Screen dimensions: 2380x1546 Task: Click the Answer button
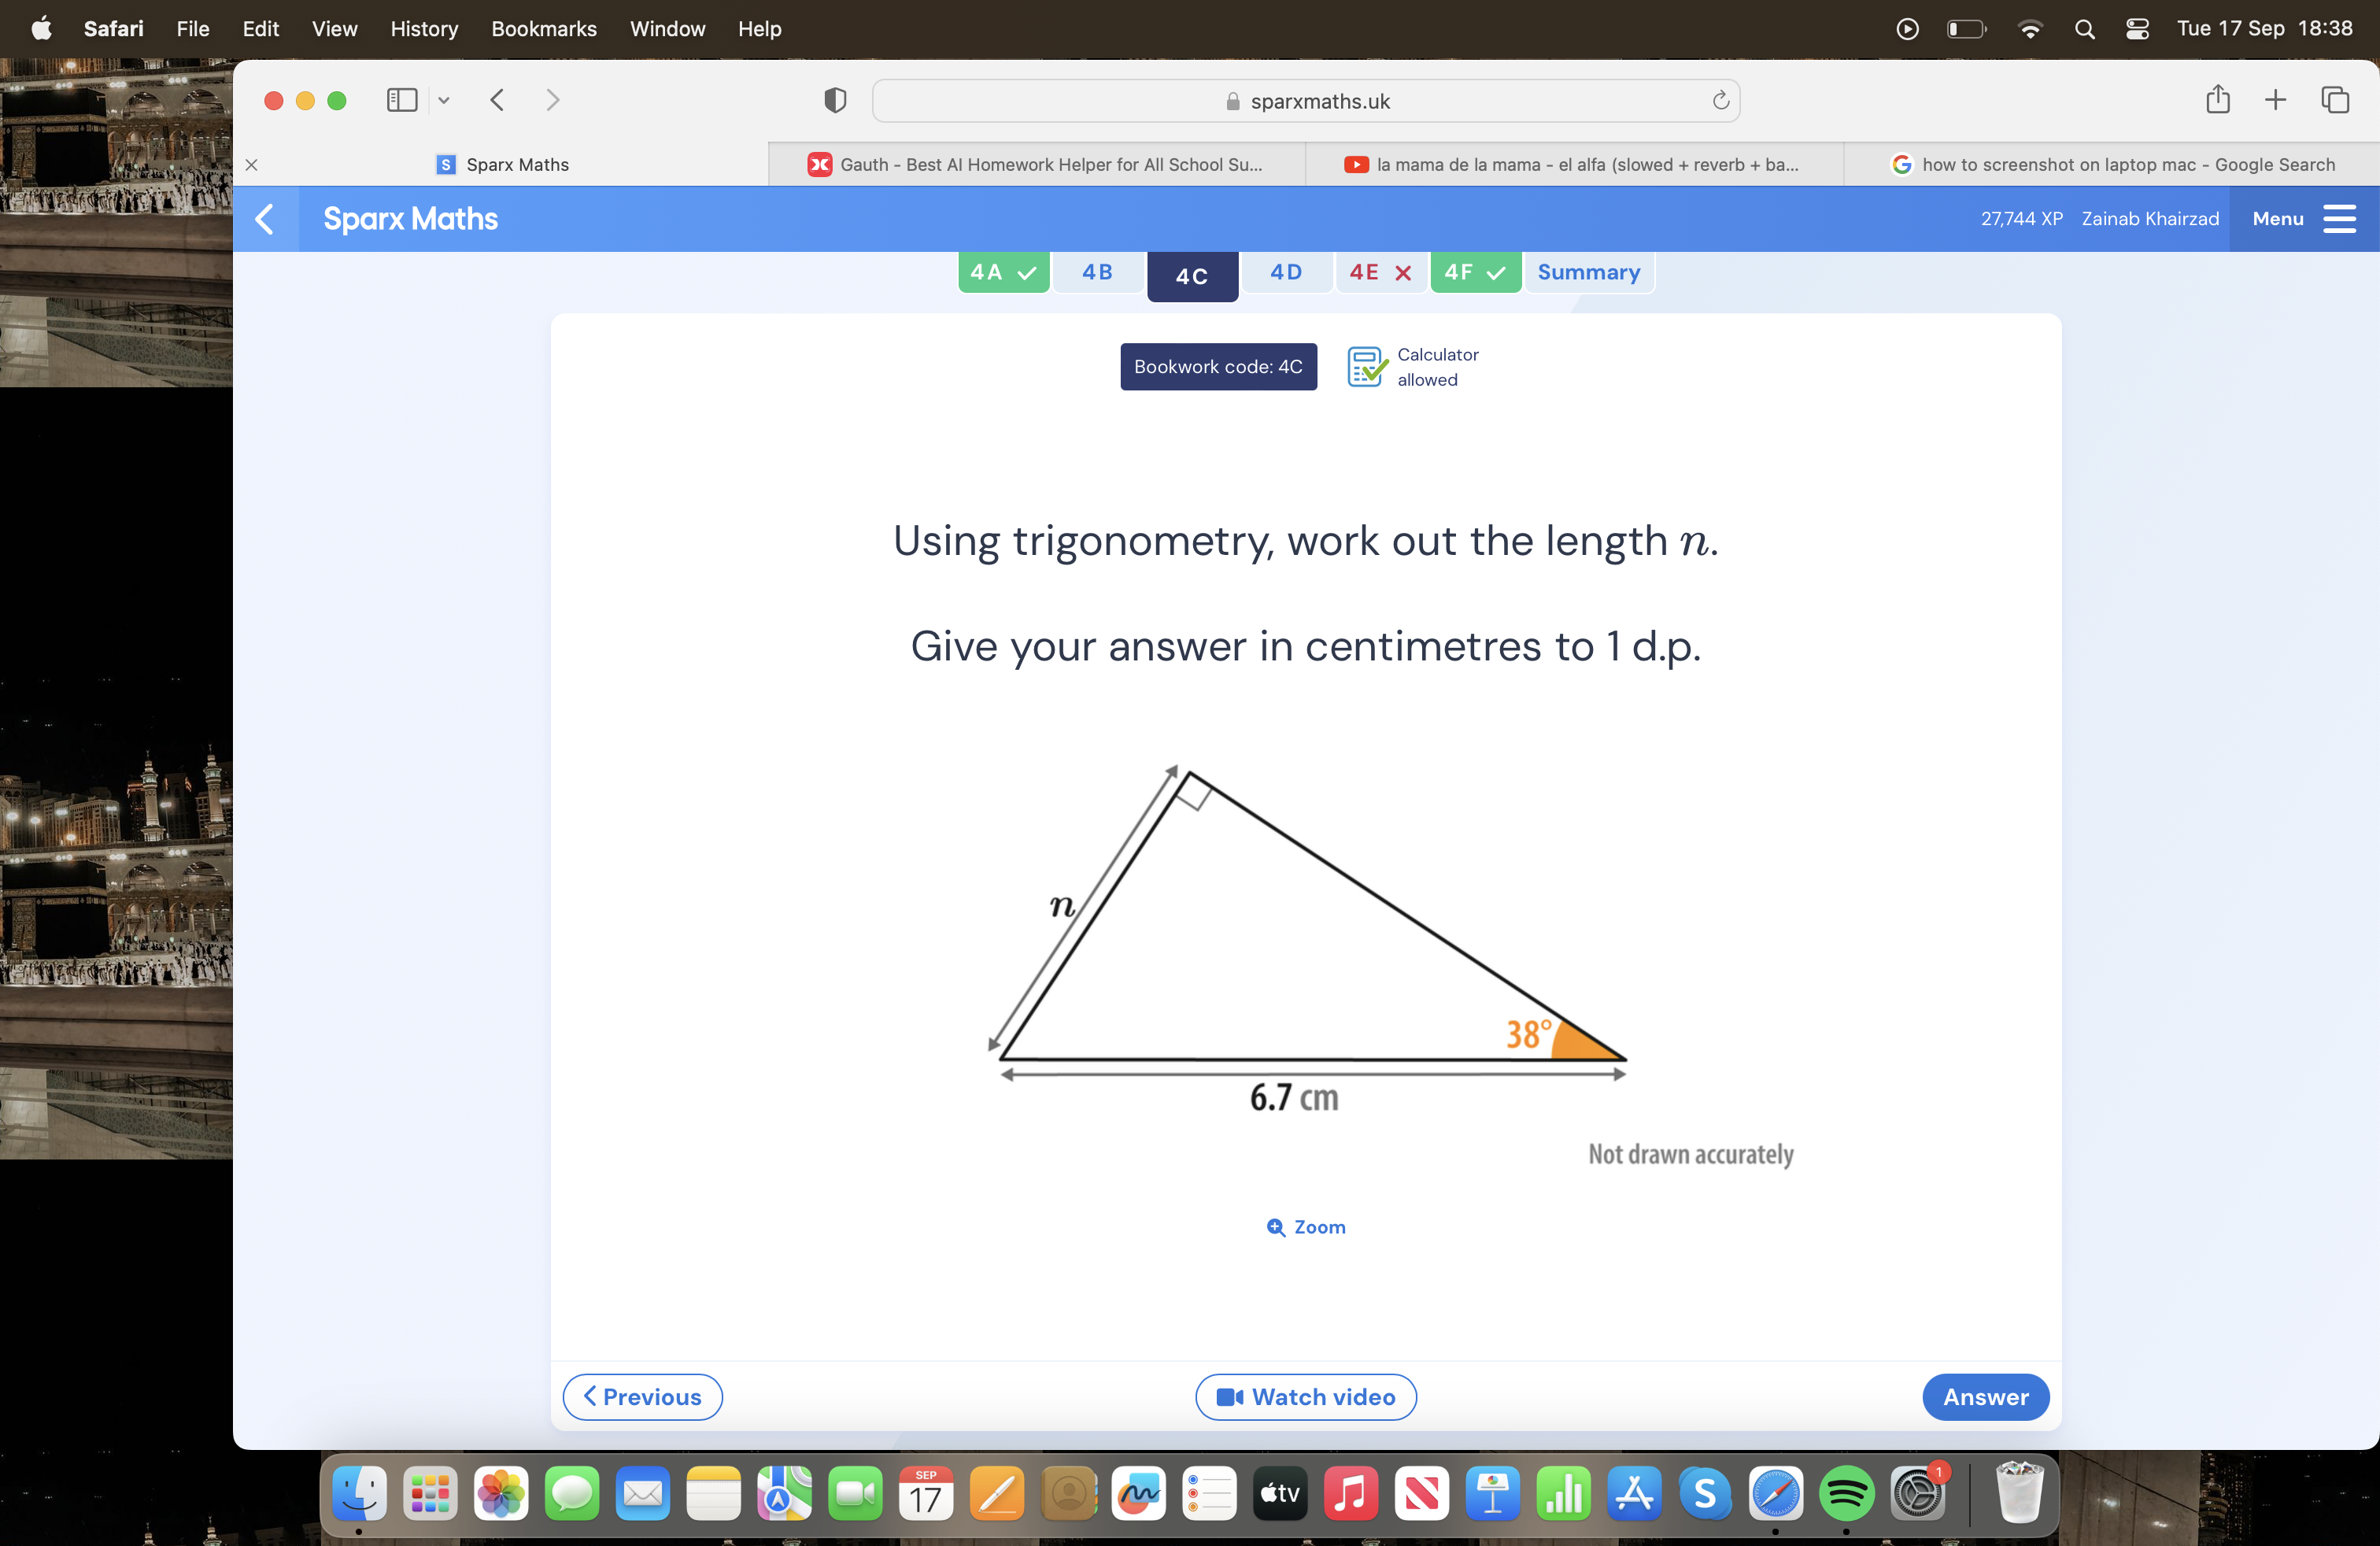coord(1985,1397)
